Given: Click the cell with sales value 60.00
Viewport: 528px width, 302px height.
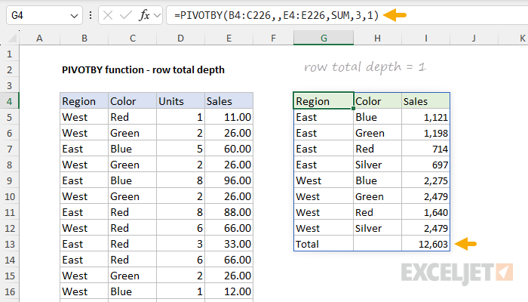Looking at the screenshot, I should 229,149.
